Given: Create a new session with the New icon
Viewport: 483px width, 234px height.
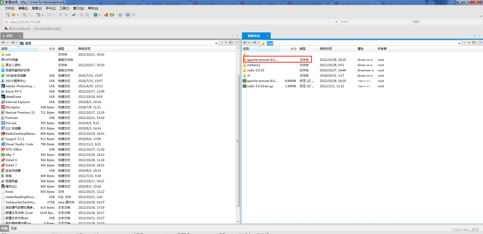Looking at the screenshot, I should pos(8,15).
